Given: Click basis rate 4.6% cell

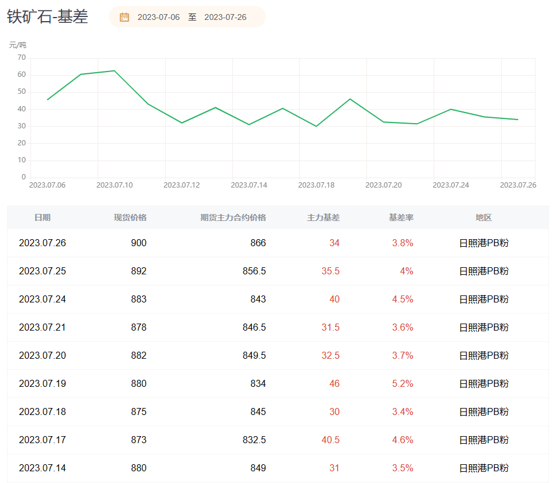Looking at the screenshot, I should tap(403, 440).
